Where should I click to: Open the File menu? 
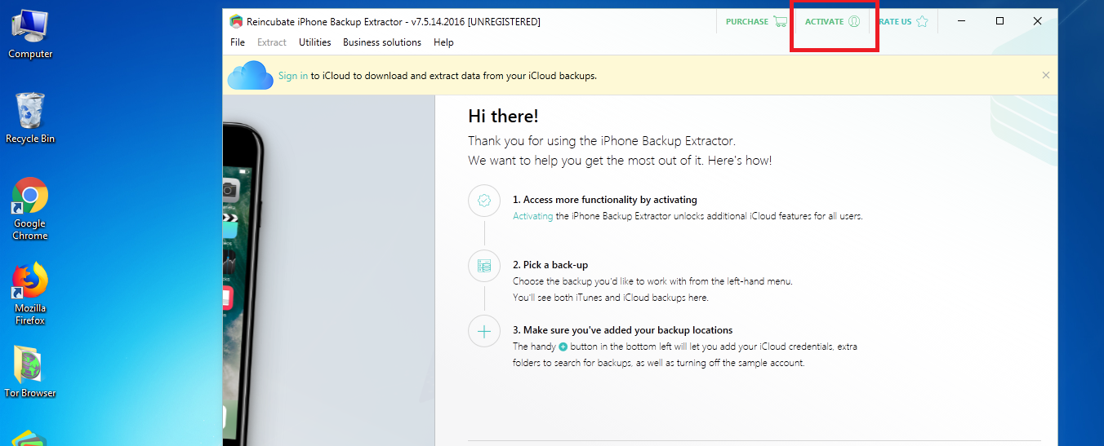[238, 42]
